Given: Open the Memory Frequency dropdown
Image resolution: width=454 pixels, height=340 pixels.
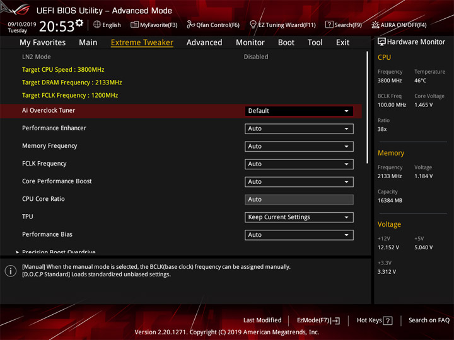Looking at the screenshot, I should [x=299, y=146].
